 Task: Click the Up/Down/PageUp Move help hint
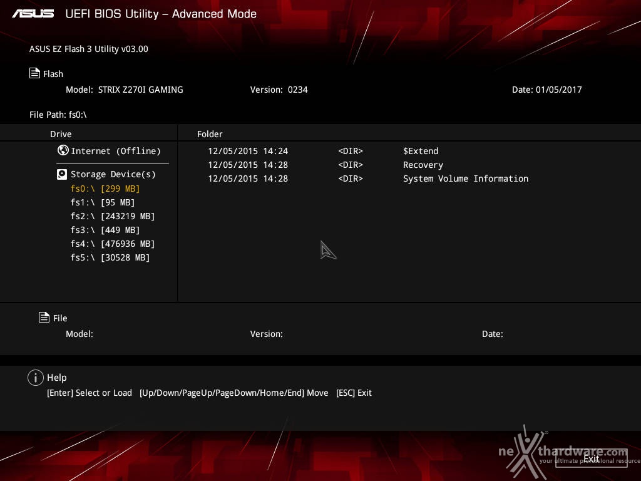tap(234, 393)
